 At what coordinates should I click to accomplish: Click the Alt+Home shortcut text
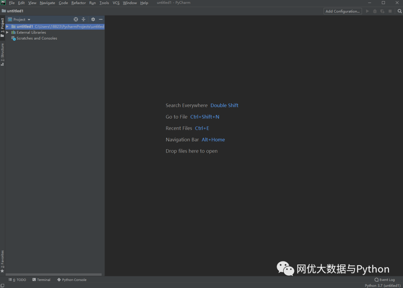(213, 140)
